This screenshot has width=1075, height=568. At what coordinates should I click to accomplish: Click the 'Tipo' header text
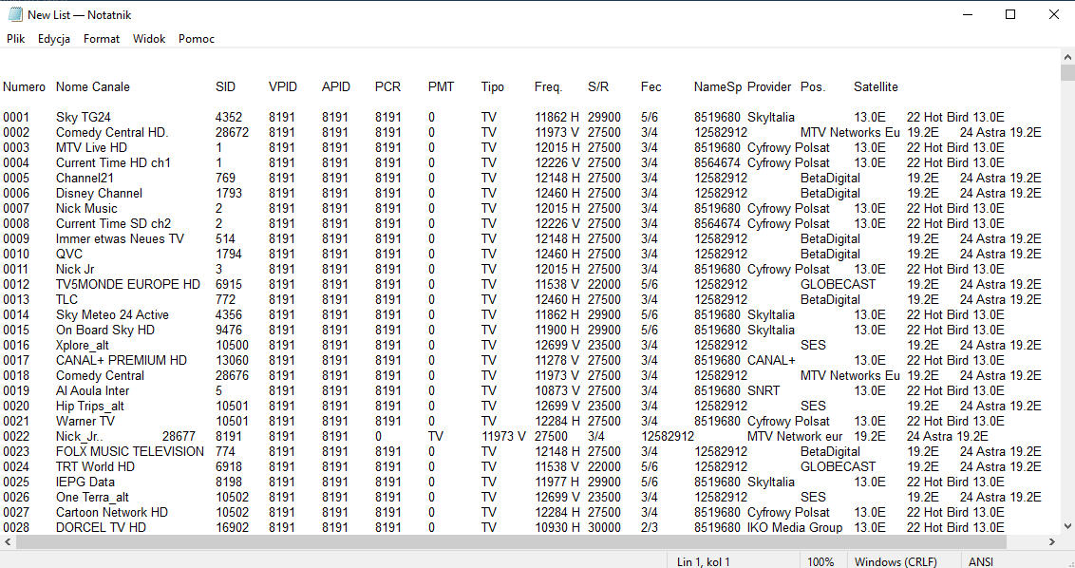(492, 87)
